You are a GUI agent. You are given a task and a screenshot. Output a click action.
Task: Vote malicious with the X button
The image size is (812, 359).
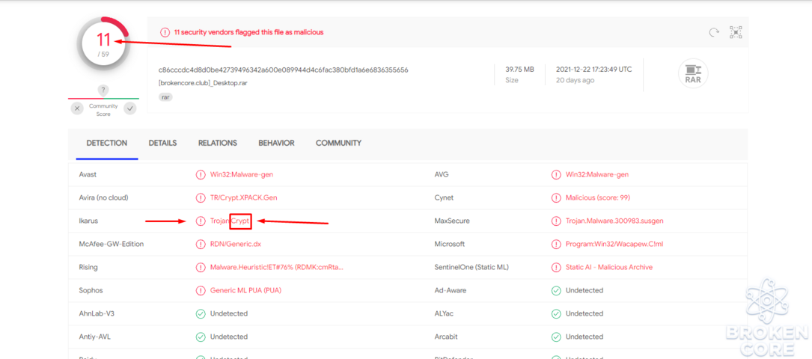(77, 108)
